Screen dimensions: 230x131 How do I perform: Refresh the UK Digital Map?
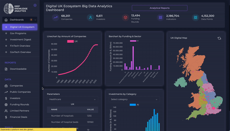[x=219, y=38]
